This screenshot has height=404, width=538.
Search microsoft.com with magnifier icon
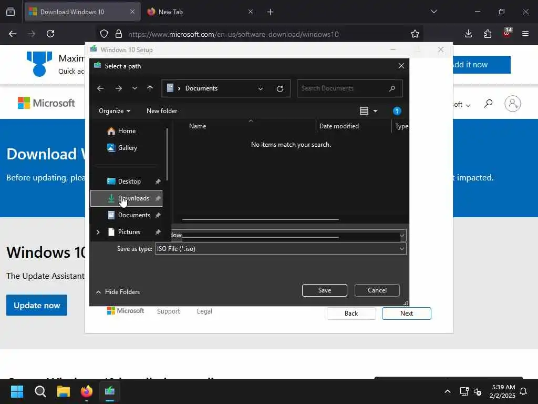(488, 104)
